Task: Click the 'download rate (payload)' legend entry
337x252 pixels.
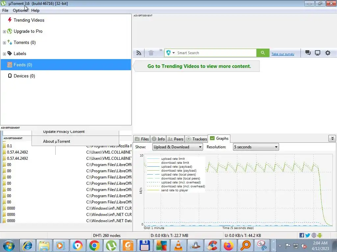Action: point(179,171)
